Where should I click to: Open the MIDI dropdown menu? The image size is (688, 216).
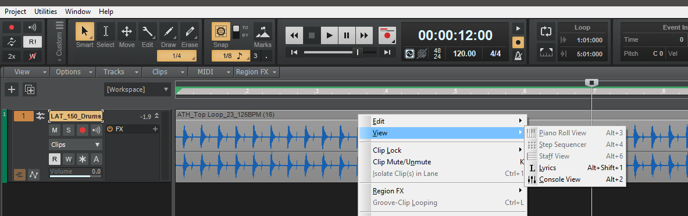[211, 72]
